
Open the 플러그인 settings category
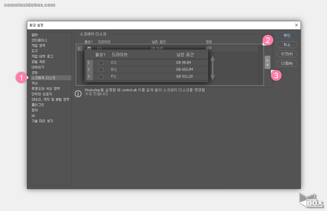coord(38,105)
